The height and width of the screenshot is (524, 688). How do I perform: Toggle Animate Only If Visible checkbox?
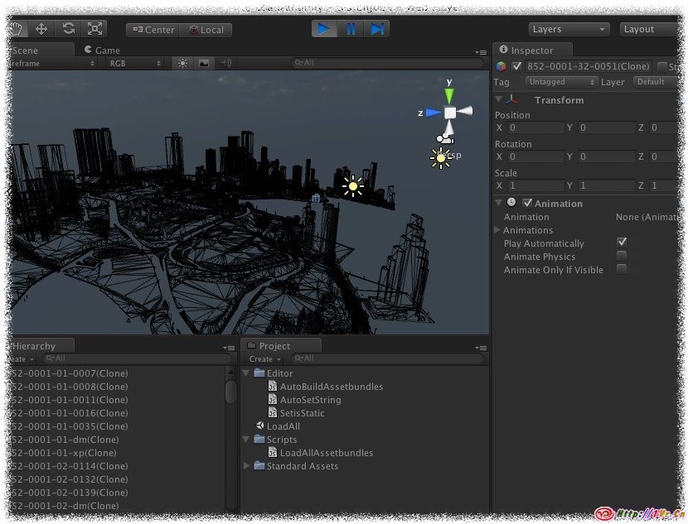coord(622,270)
